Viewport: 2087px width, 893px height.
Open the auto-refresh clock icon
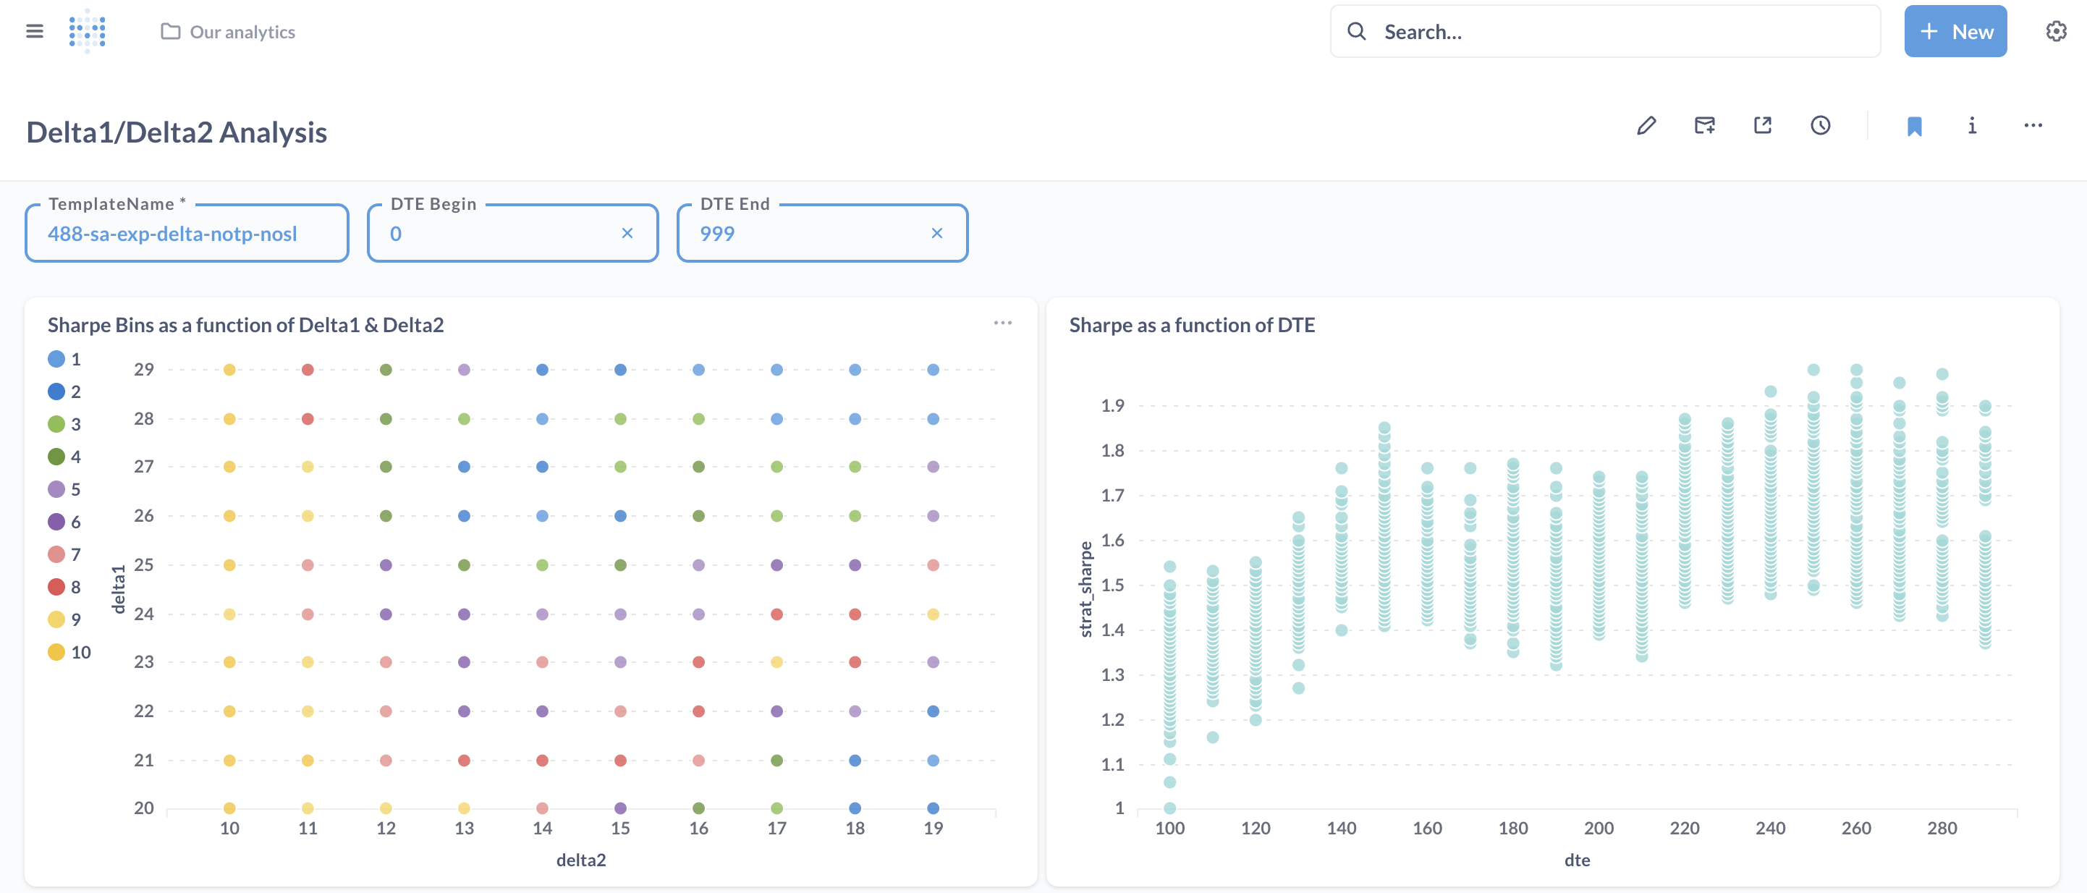[x=1821, y=126]
